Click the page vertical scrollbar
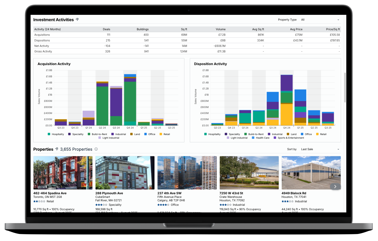This screenshot has height=241, width=378. (x=345, y=88)
